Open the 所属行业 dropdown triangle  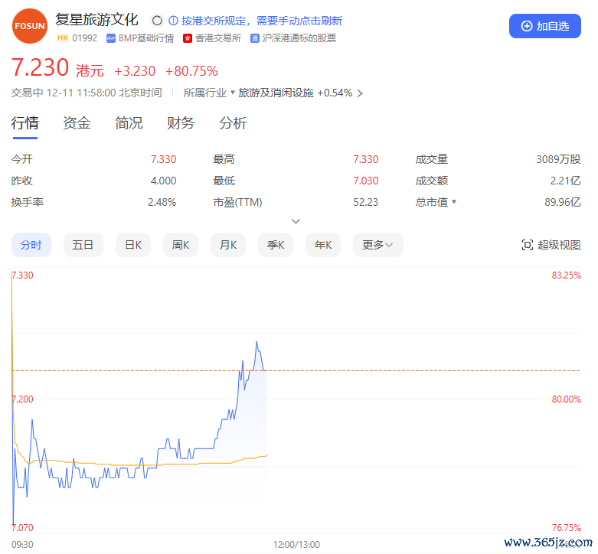click(233, 93)
